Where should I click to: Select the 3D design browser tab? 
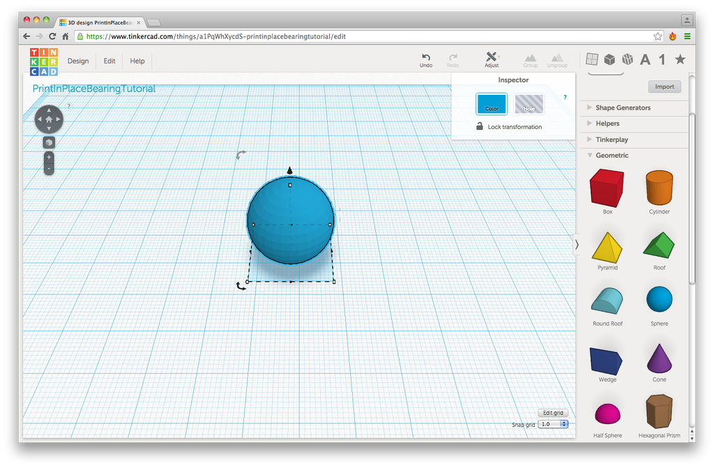click(x=100, y=22)
